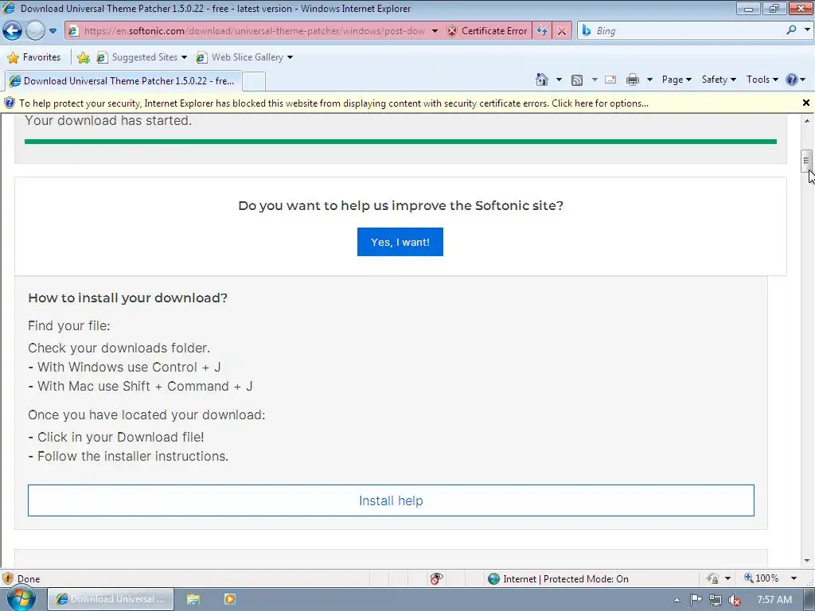Click the vertical scrollbar thumb
This screenshot has width=815, height=611.
coord(807,161)
